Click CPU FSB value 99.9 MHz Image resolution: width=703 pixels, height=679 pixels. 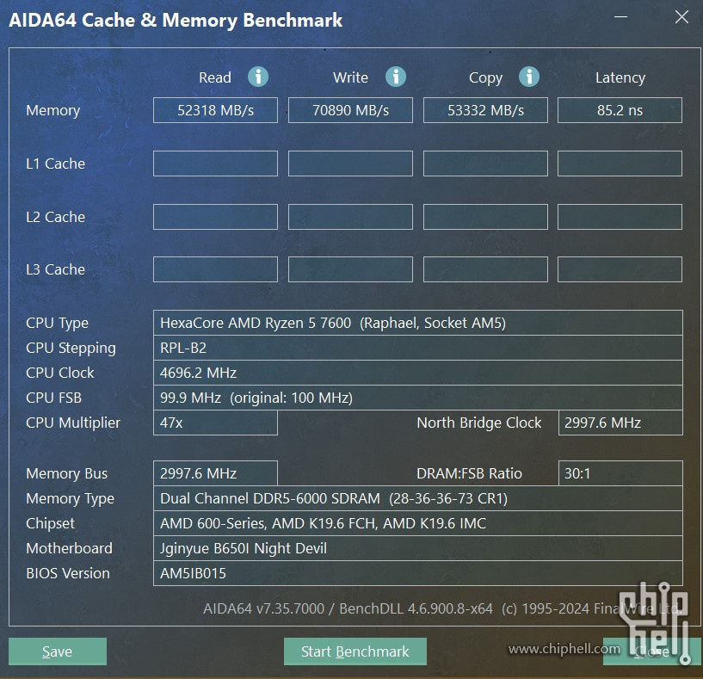[418, 398]
